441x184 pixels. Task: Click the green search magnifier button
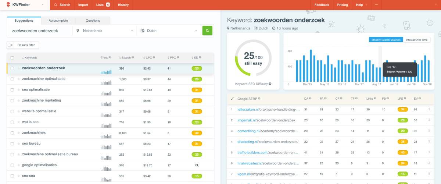tap(207, 31)
